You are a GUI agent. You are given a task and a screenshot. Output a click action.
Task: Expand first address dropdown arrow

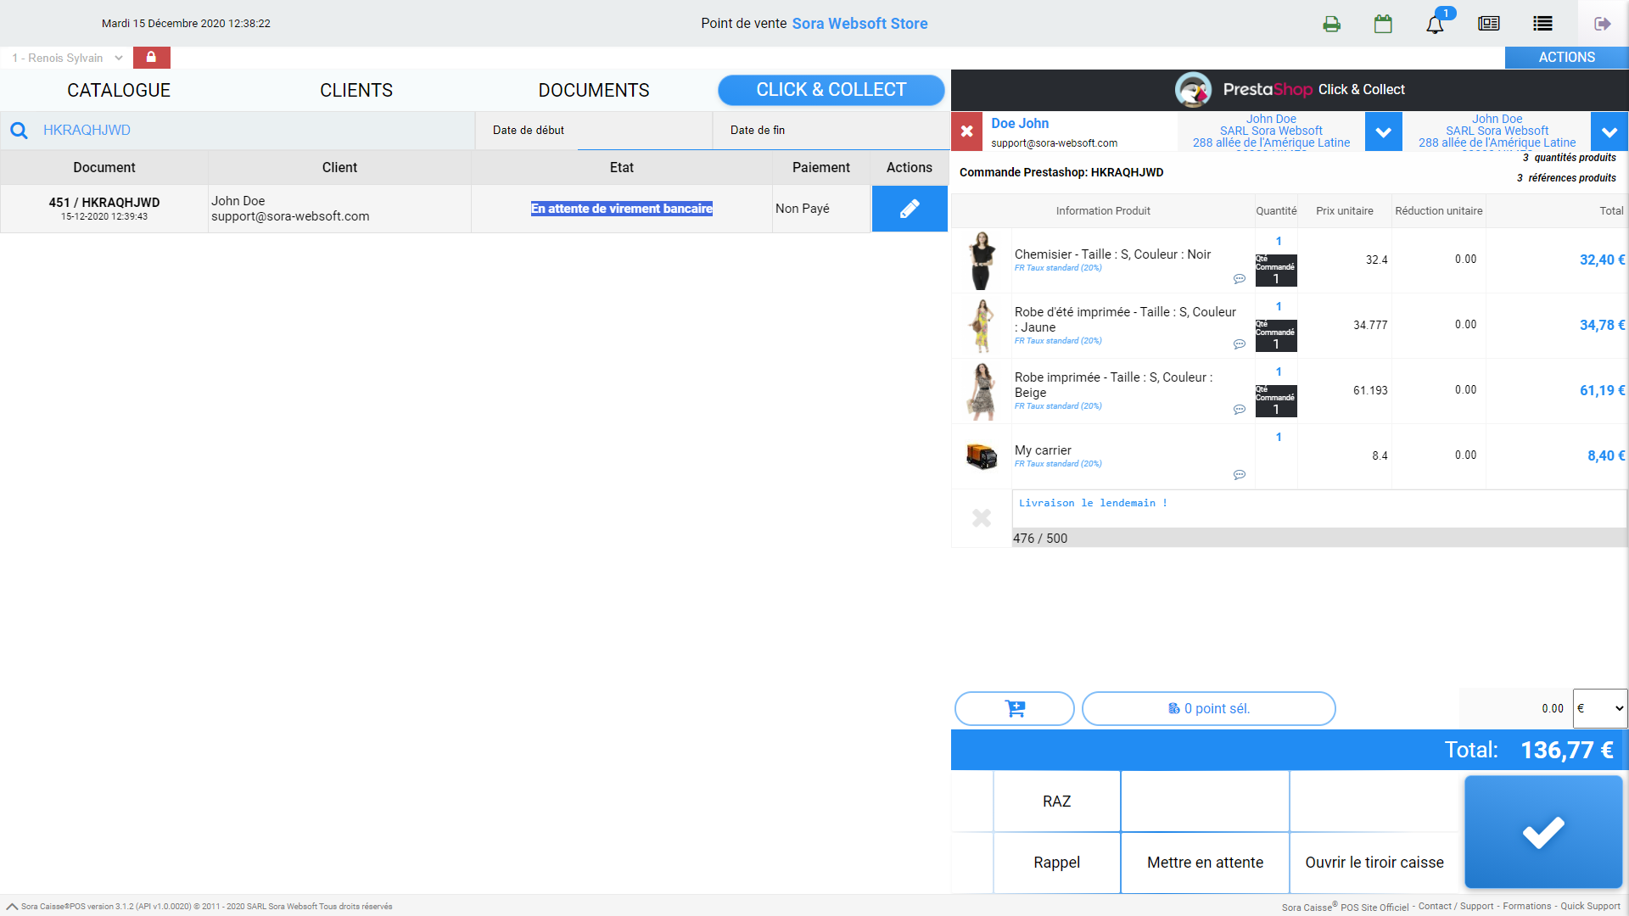click(x=1383, y=132)
